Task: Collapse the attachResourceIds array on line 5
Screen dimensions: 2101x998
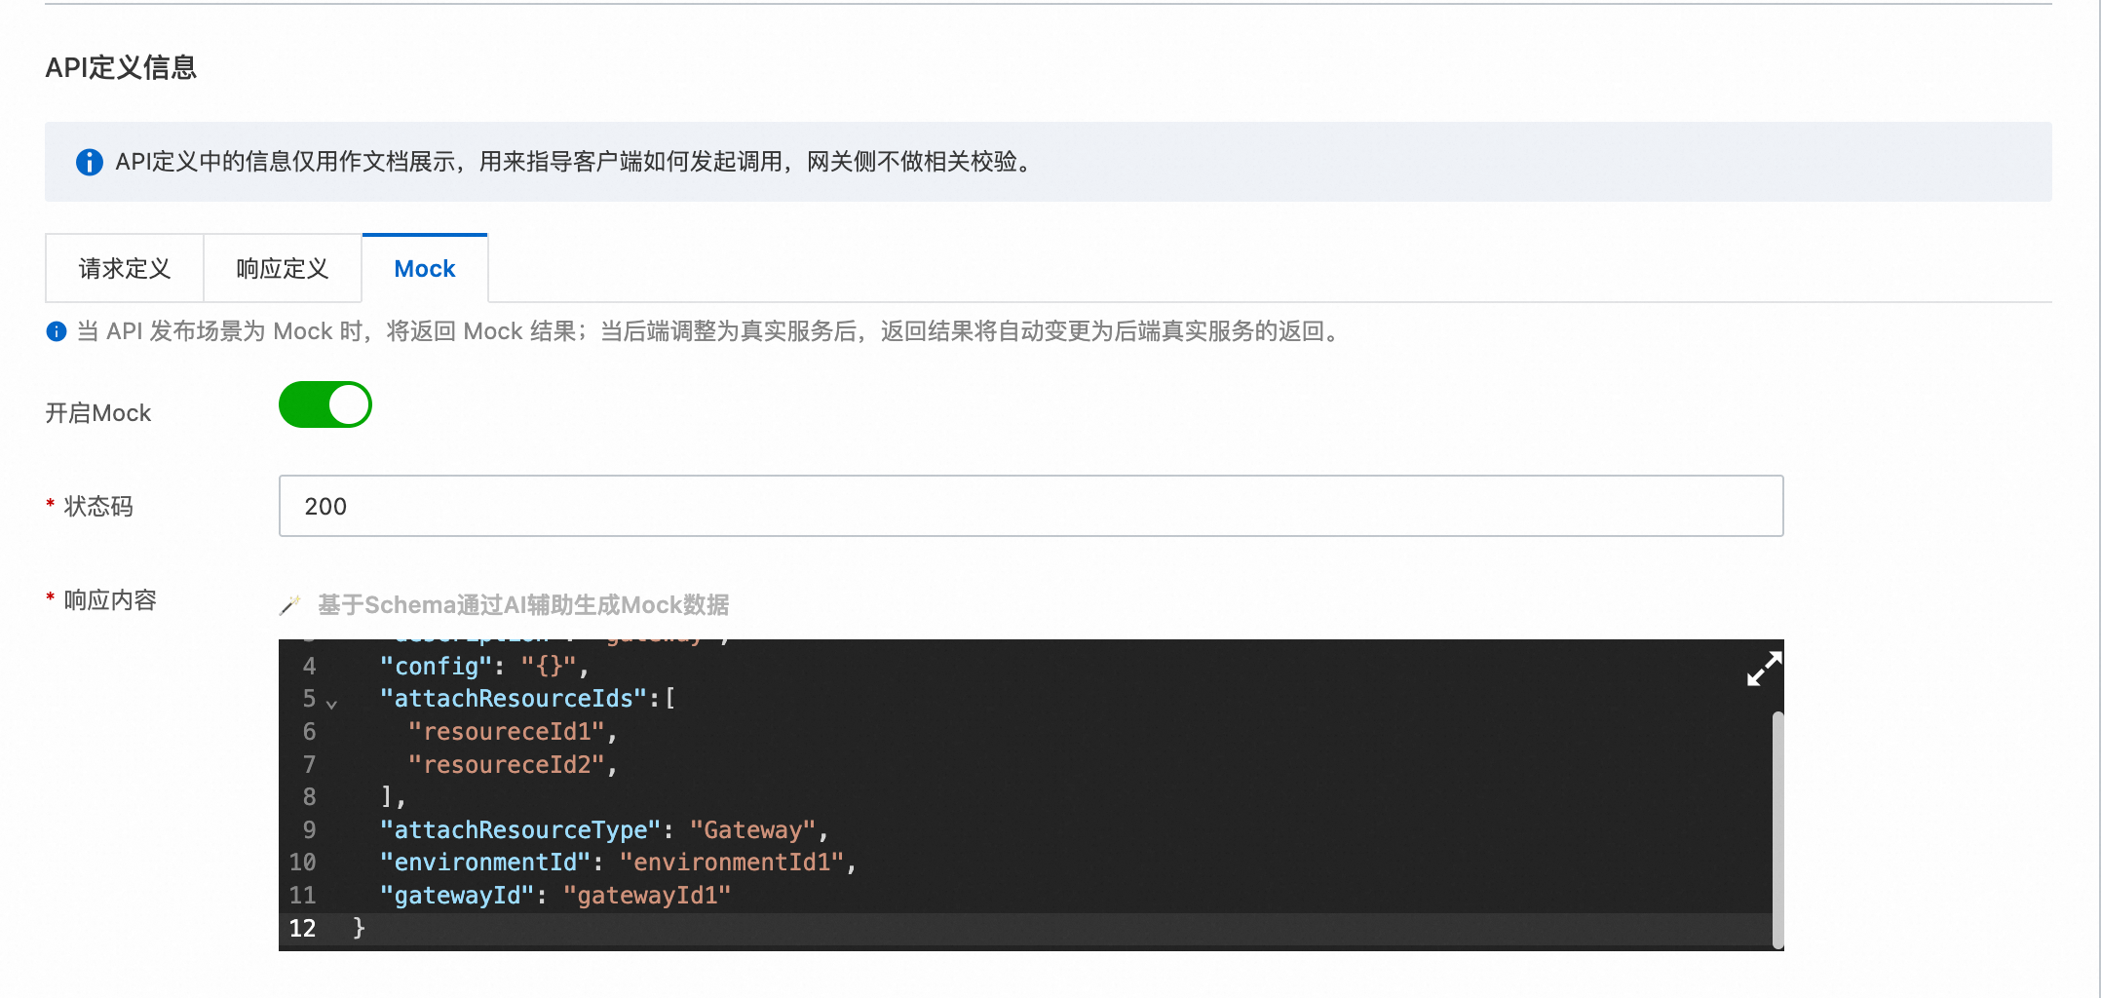Action: point(331,703)
